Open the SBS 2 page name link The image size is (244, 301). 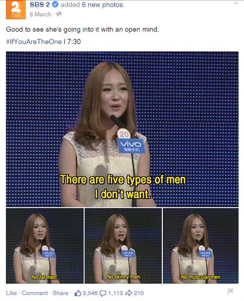40,4
